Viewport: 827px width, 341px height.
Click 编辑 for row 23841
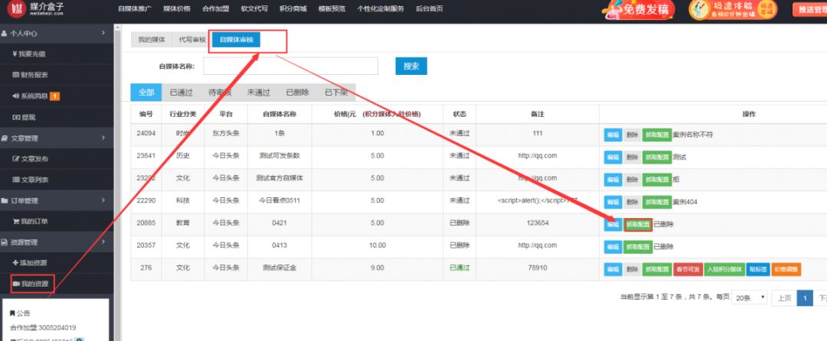pyautogui.click(x=613, y=157)
